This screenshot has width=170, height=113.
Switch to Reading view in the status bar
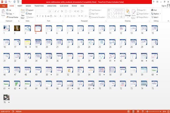click(x=138, y=111)
